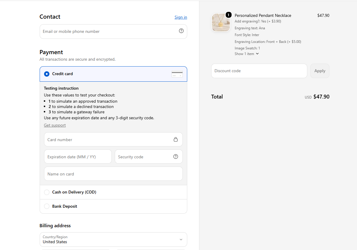The width and height of the screenshot is (357, 250).
Task: Click the item quantity badge on the product image
Action: 228,15
